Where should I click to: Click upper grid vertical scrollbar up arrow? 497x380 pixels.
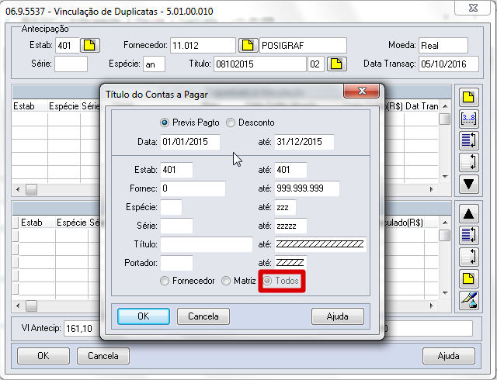[445, 106]
